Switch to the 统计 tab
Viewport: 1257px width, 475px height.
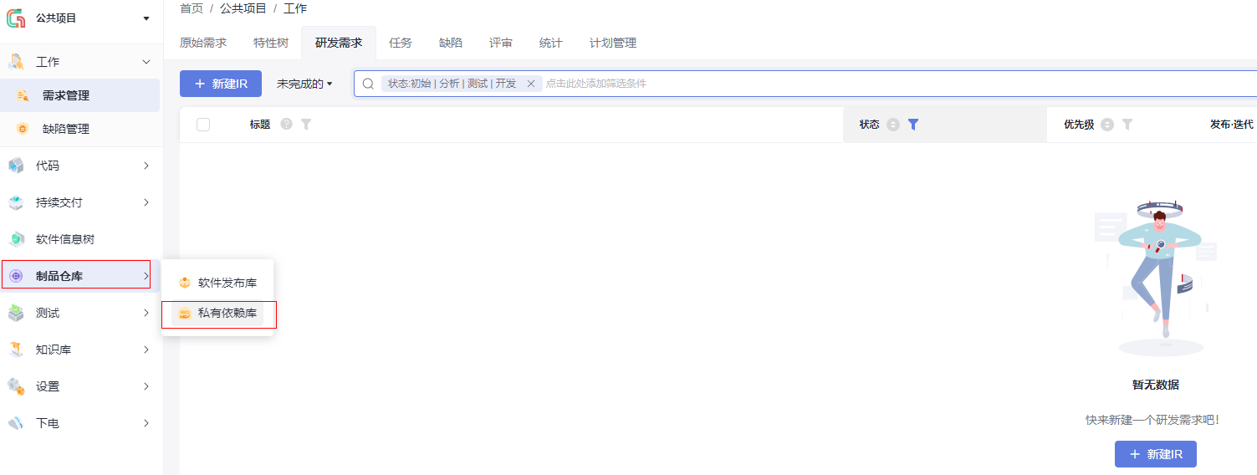click(551, 43)
